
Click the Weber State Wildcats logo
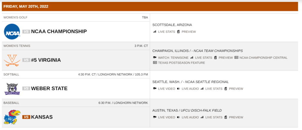(x=12, y=89)
